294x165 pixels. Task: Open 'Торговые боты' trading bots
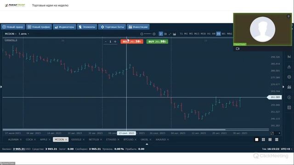click(112, 27)
